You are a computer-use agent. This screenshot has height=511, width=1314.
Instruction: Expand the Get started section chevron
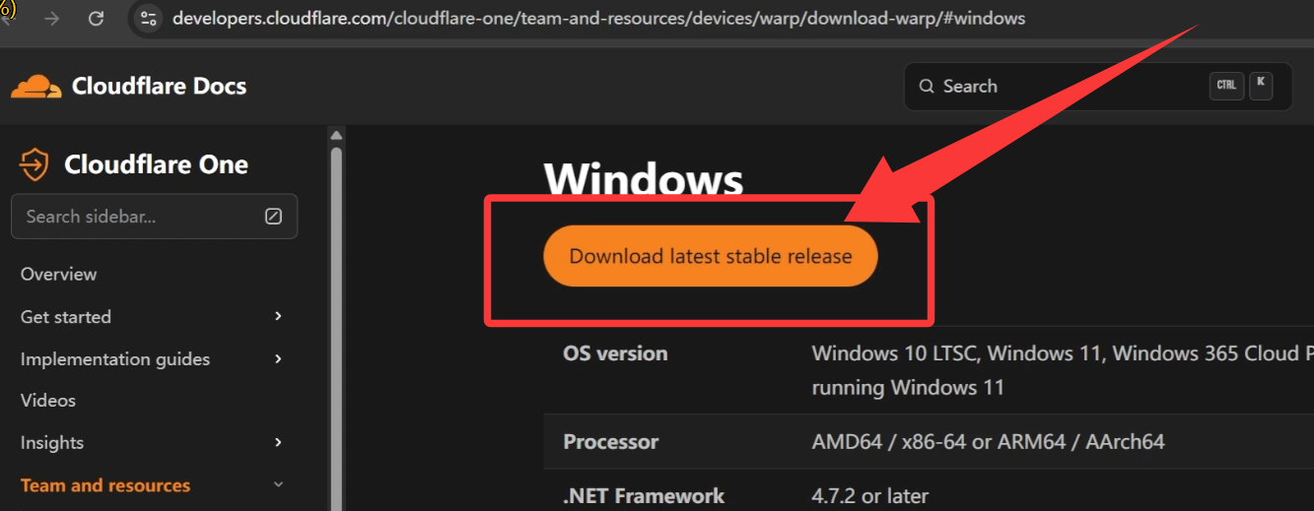coord(278,316)
